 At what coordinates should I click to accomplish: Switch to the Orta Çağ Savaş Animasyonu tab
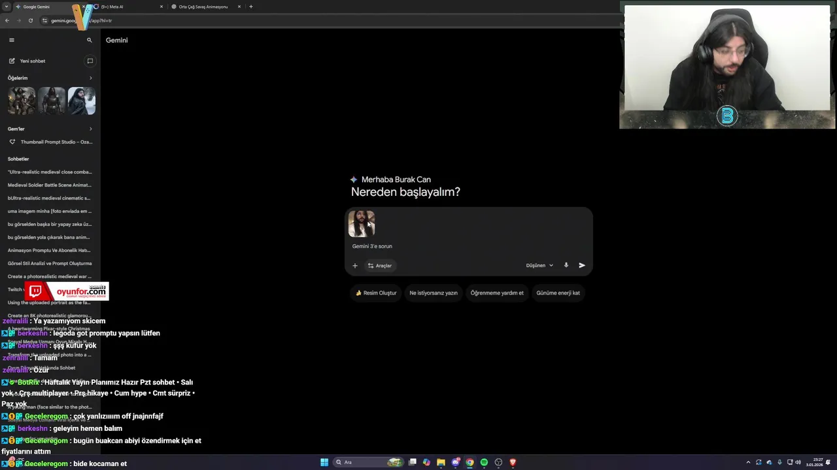(x=203, y=7)
